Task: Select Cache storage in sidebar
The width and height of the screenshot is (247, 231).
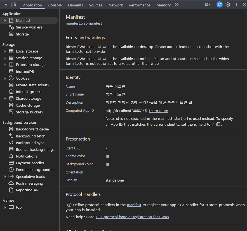Action: 28,105
